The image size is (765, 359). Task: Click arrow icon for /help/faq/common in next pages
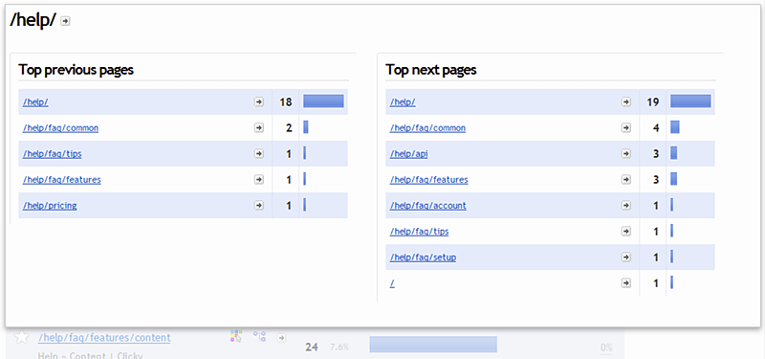626,128
